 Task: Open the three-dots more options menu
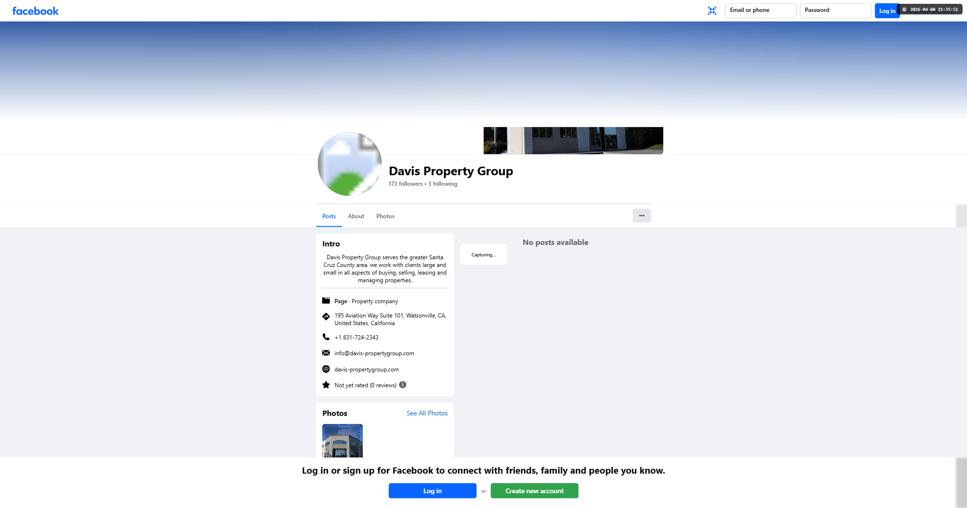click(642, 216)
